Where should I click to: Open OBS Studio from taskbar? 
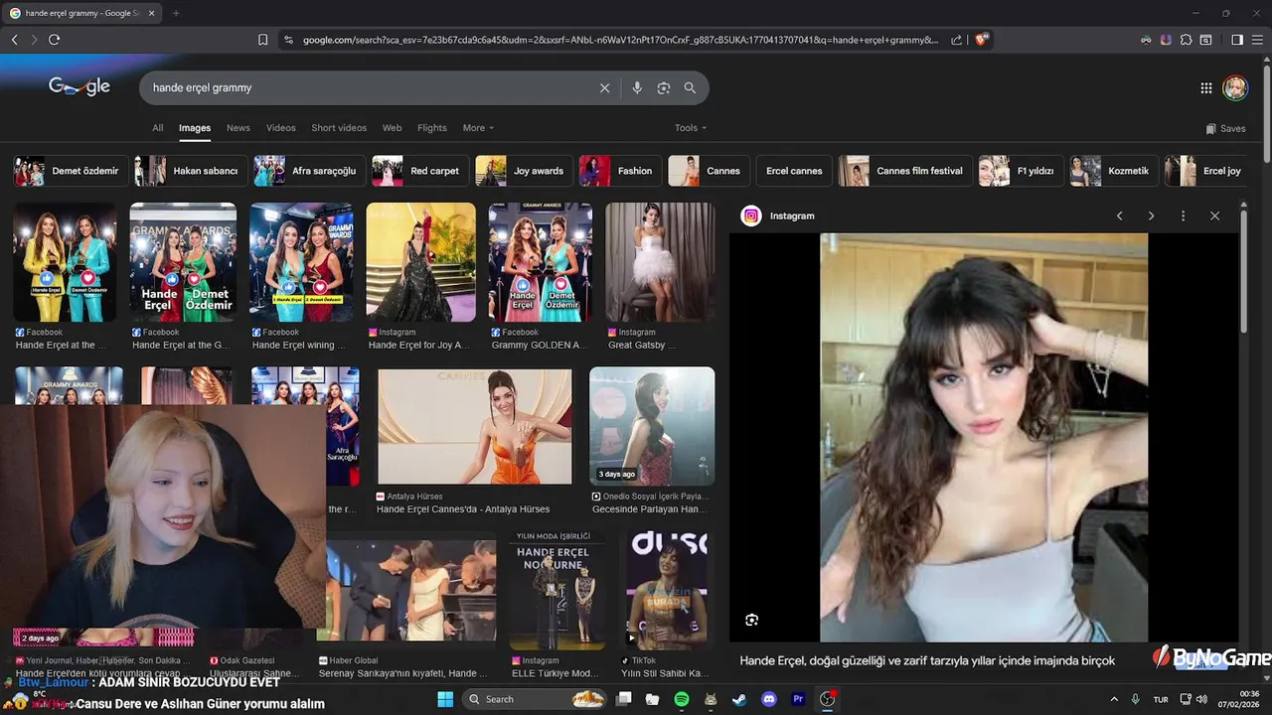point(827,699)
